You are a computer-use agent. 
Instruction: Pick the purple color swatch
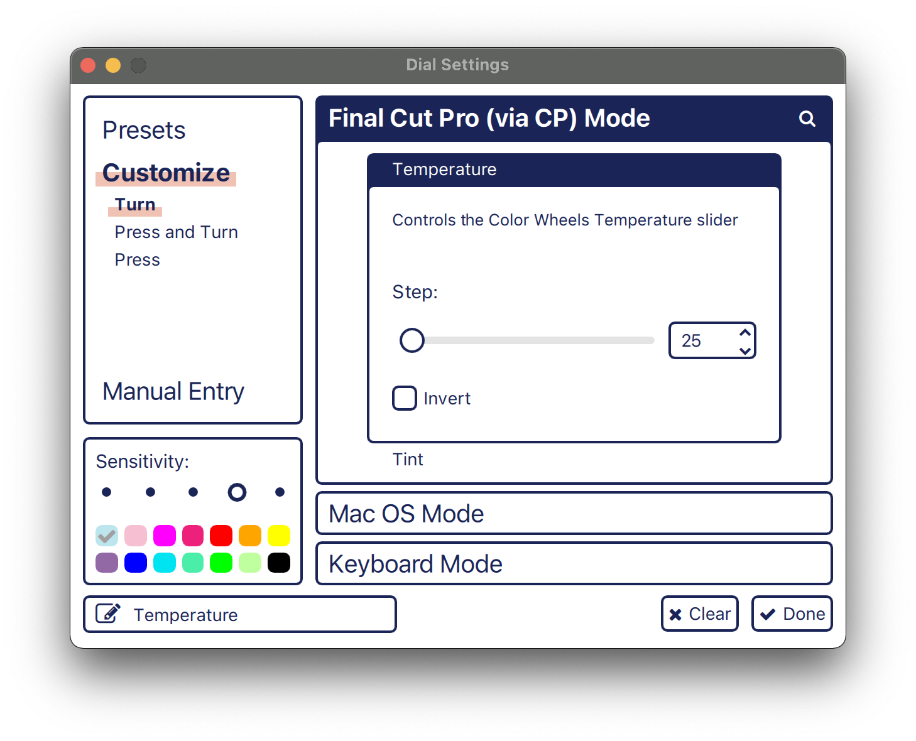pyautogui.click(x=107, y=563)
